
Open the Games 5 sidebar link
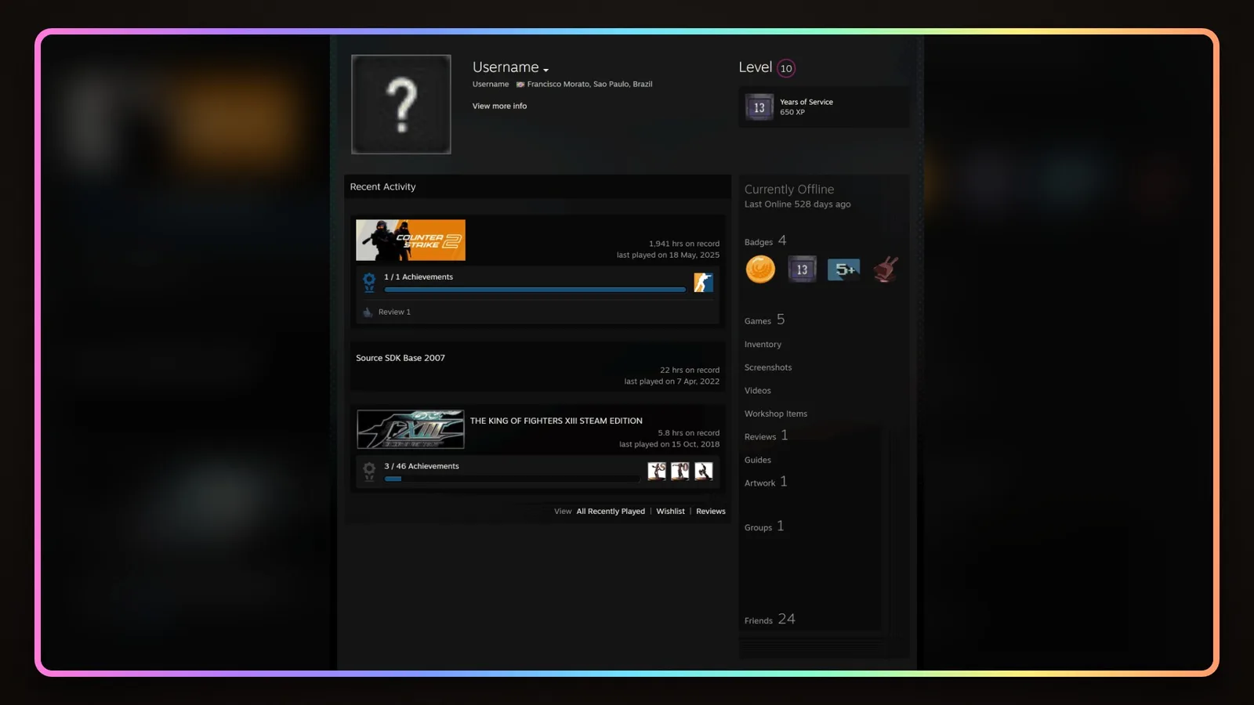pyautogui.click(x=764, y=320)
